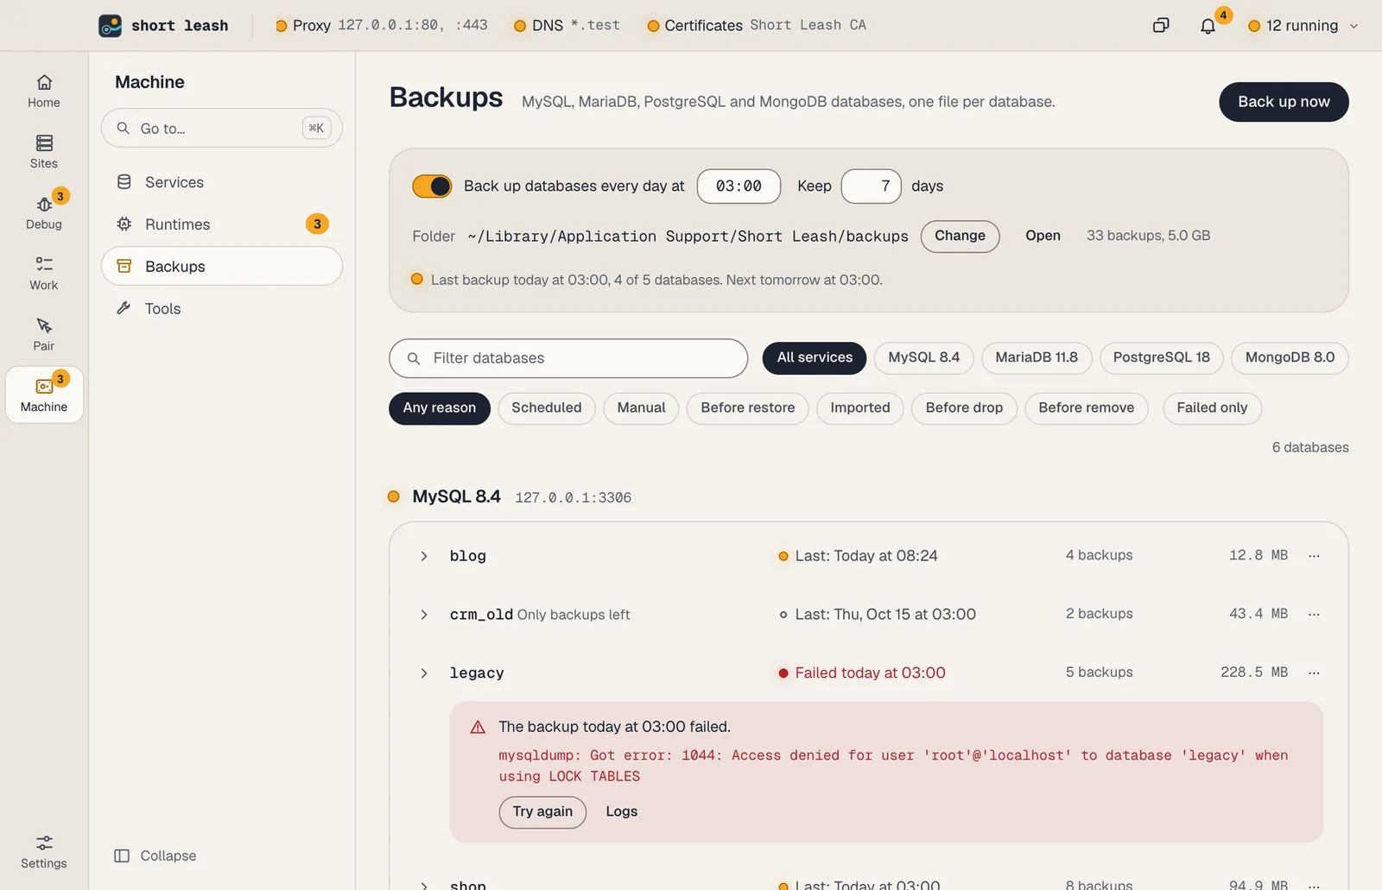Select Backups in Machine menu
Viewport: 1382px width, 890px height.
(222, 266)
